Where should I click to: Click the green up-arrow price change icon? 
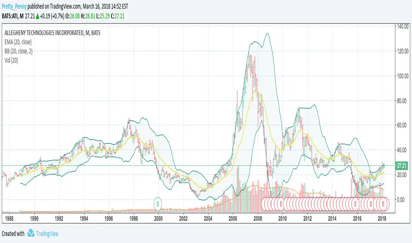[37, 16]
